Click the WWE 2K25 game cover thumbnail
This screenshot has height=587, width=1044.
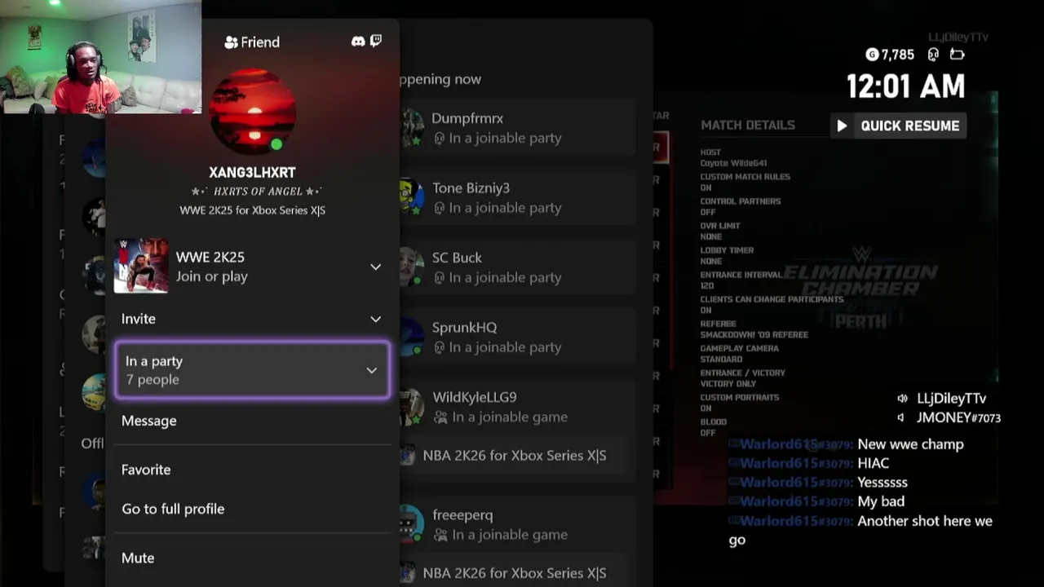tap(142, 266)
